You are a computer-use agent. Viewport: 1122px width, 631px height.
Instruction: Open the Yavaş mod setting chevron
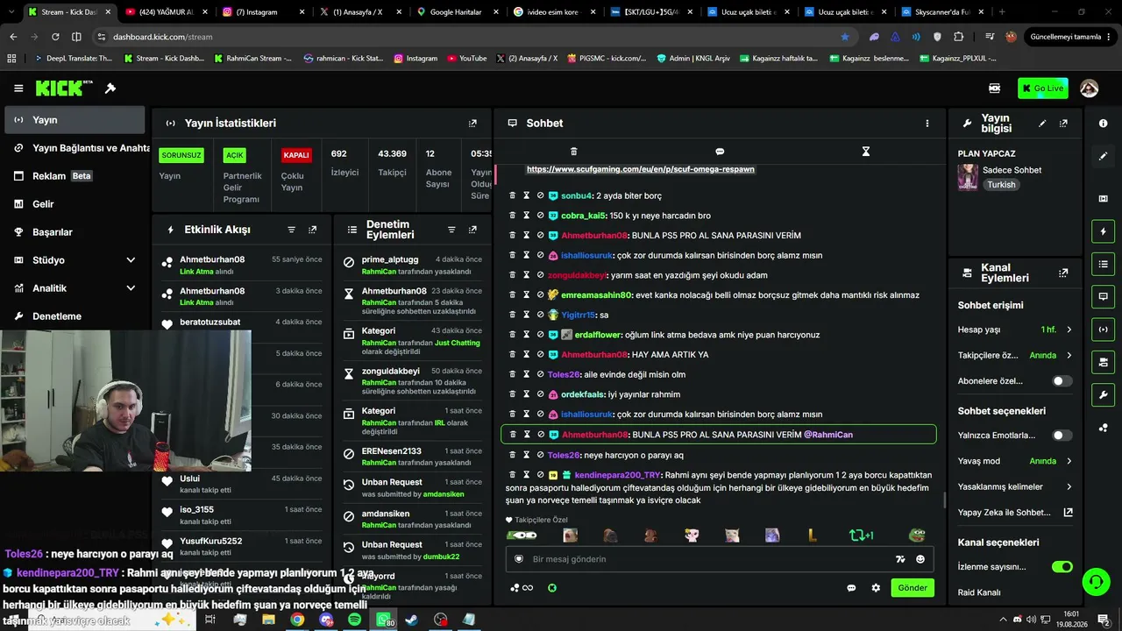(x=1069, y=461)
